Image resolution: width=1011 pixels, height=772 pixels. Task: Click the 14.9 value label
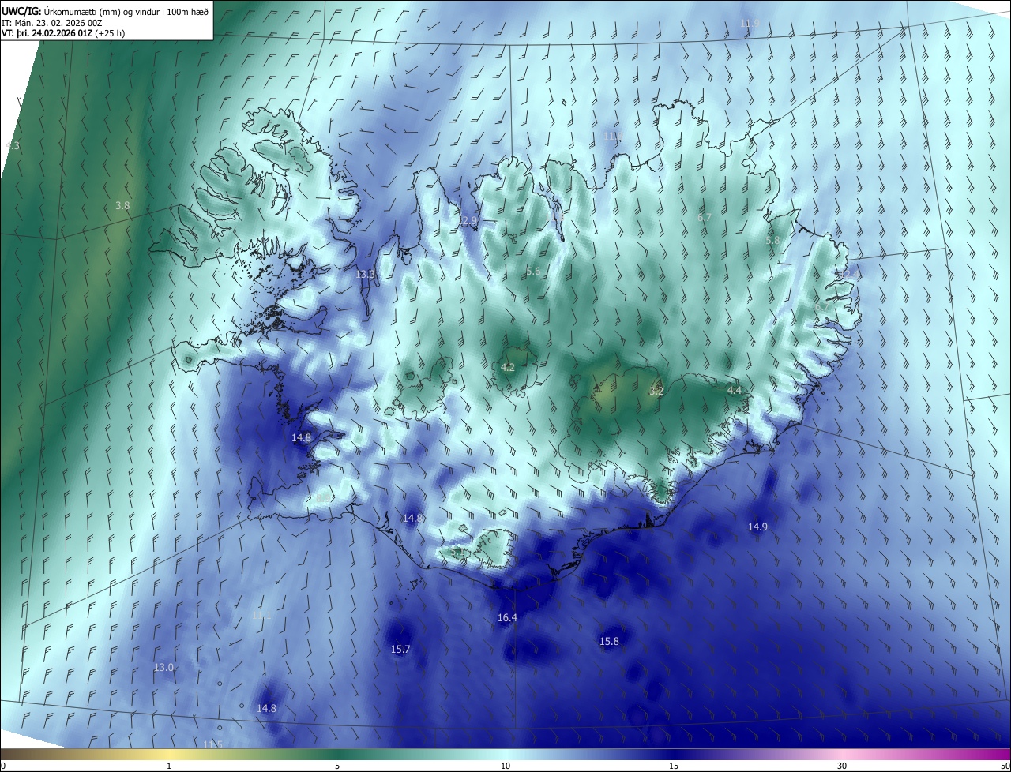(757, 527)
